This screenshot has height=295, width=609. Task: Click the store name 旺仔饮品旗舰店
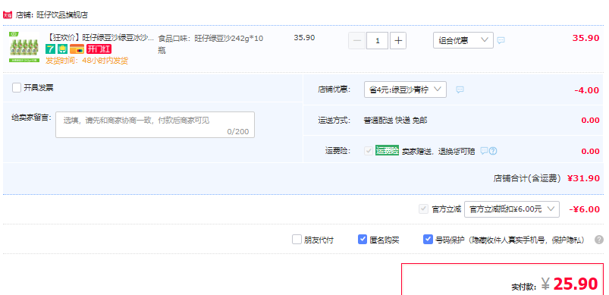point(62,15)
